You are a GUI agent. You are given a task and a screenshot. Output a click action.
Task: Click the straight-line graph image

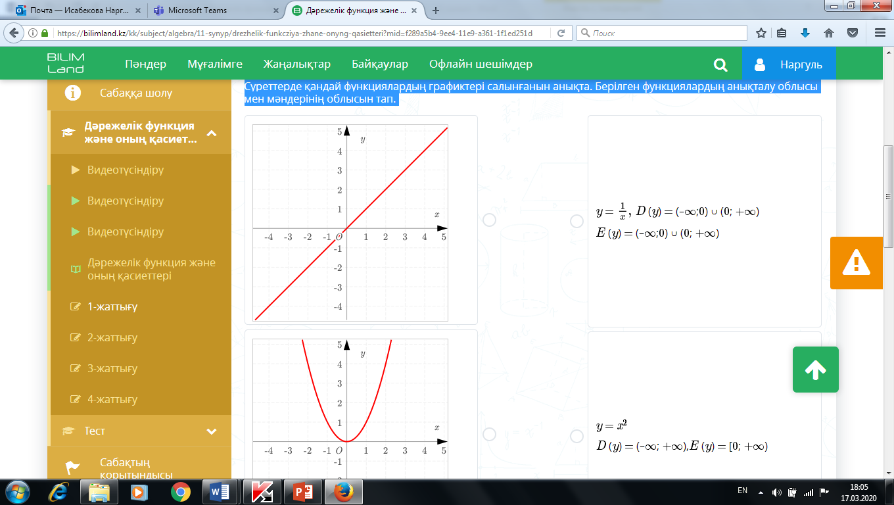350,222
